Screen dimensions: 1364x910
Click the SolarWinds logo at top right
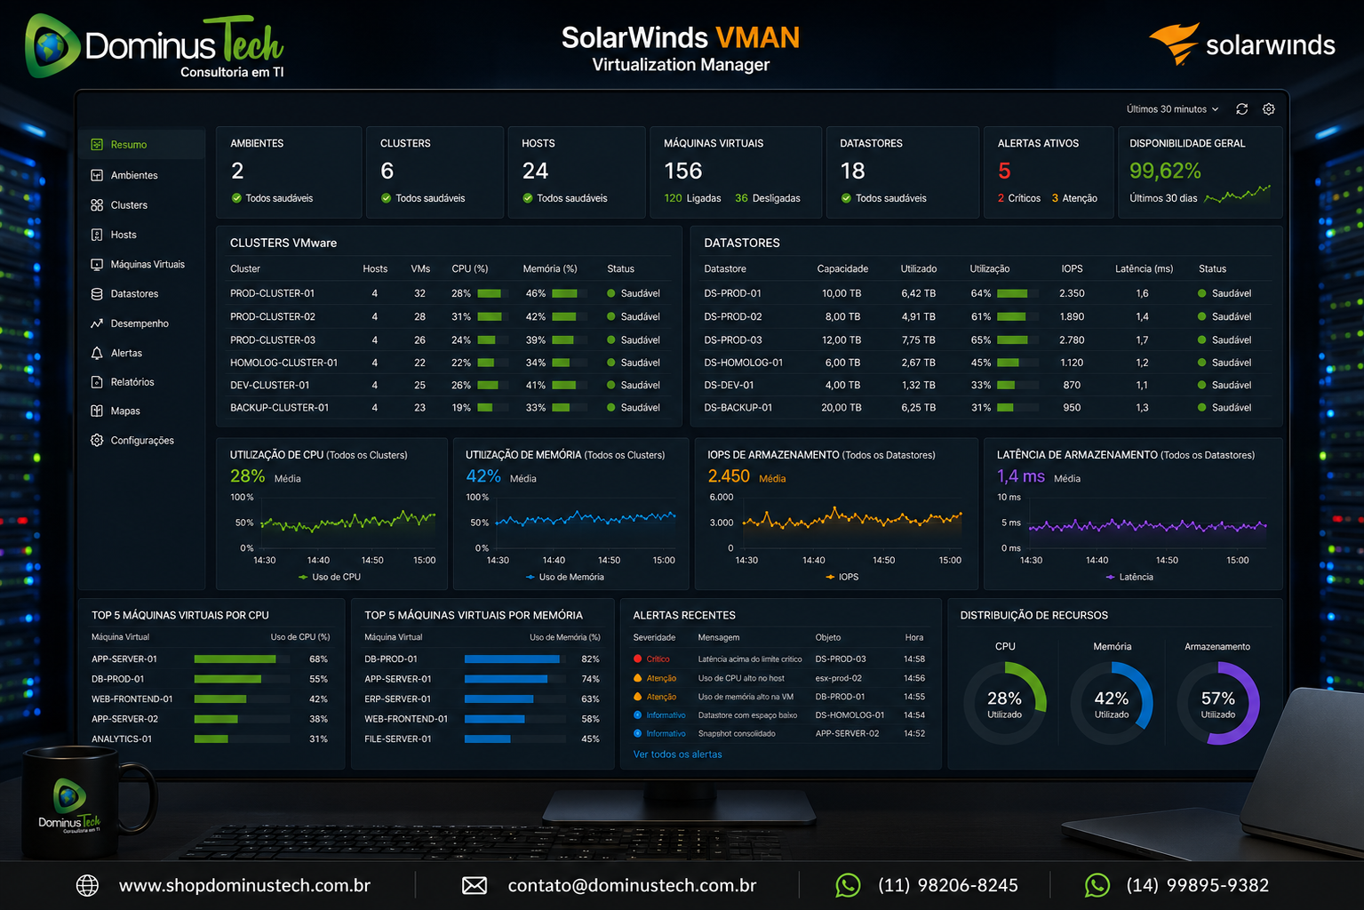pos(1242,44)
